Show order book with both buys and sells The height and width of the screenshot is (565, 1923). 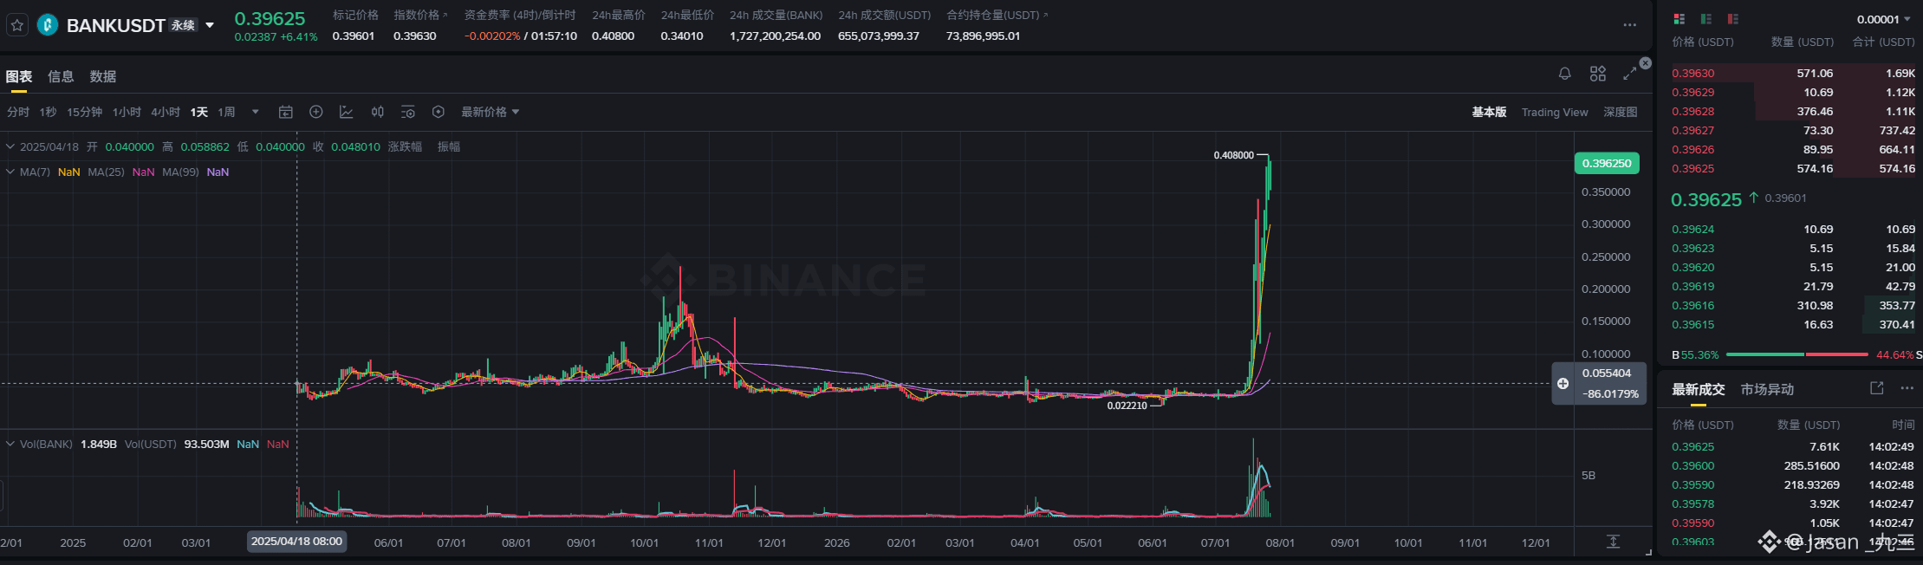1679,19
